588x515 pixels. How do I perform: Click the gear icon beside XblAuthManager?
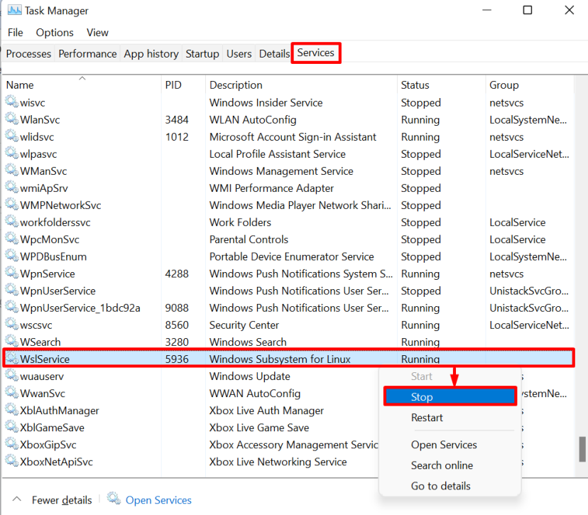11,411
